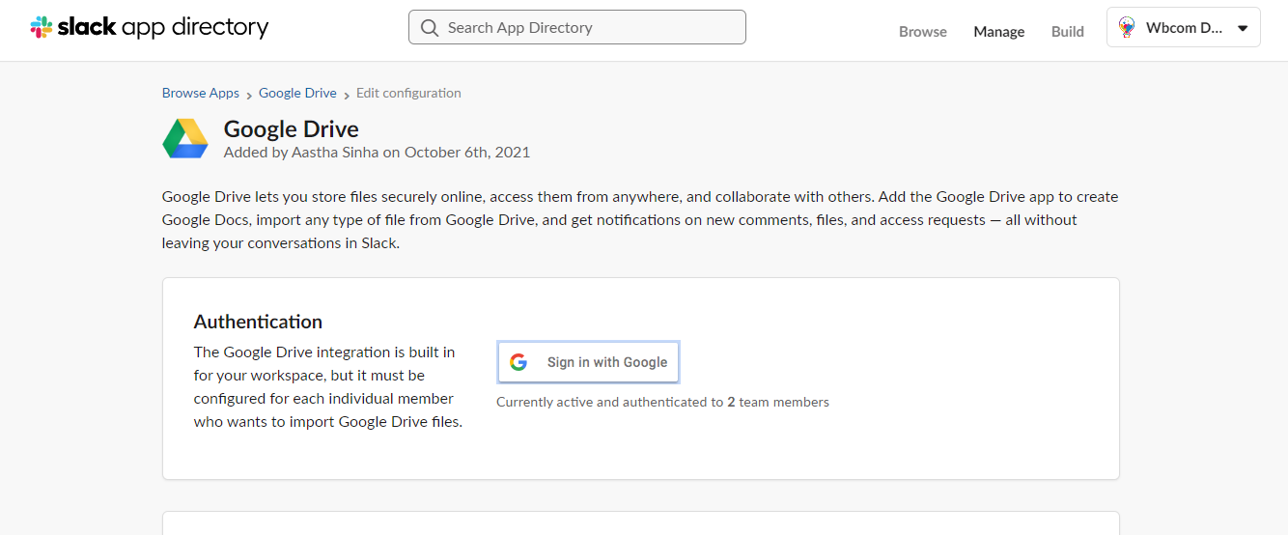
Task: Click the chevron after Browse Apps
Action: 249,95
